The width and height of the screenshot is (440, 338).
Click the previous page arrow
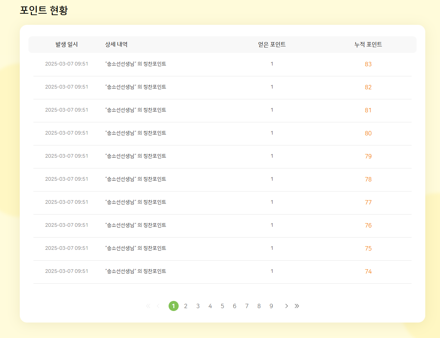158,306
